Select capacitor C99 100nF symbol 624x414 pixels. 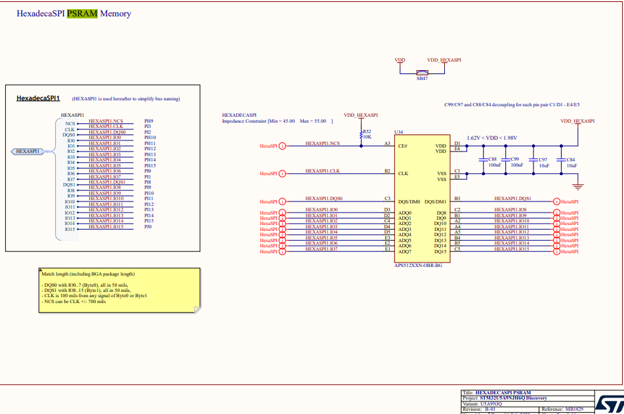(506, 159)
